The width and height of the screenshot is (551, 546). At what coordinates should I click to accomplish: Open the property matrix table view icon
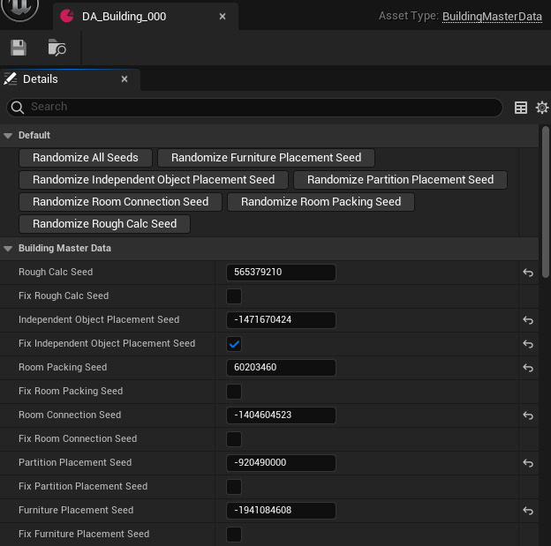pyautogui.click(x=520, y=108)
